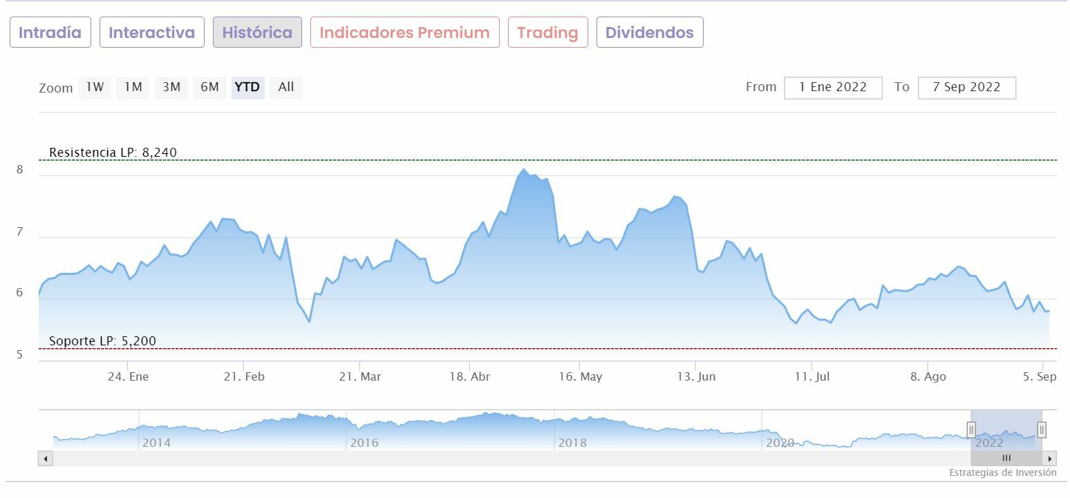The height and width of the screenshot is (498, 1070).
Task: Show All historical data range
Action: tap(286, 87)
